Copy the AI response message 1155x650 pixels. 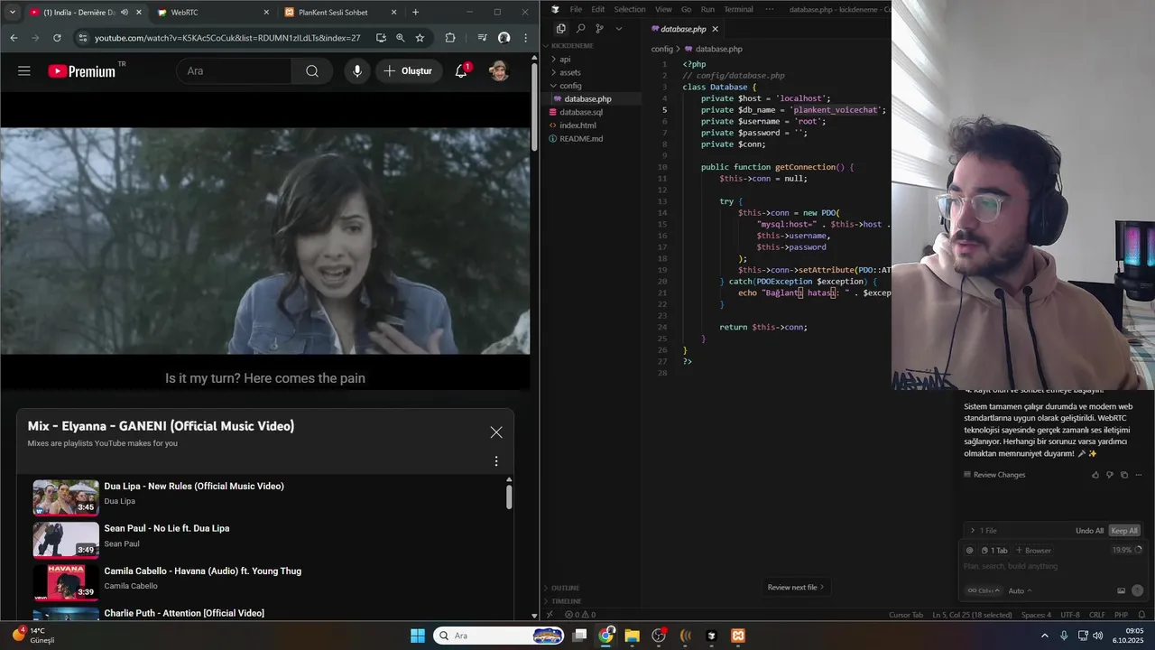pos(1123,475)
